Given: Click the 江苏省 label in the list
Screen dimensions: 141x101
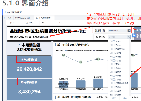Looking at the screenshot, I should click(x=118, y=87).
